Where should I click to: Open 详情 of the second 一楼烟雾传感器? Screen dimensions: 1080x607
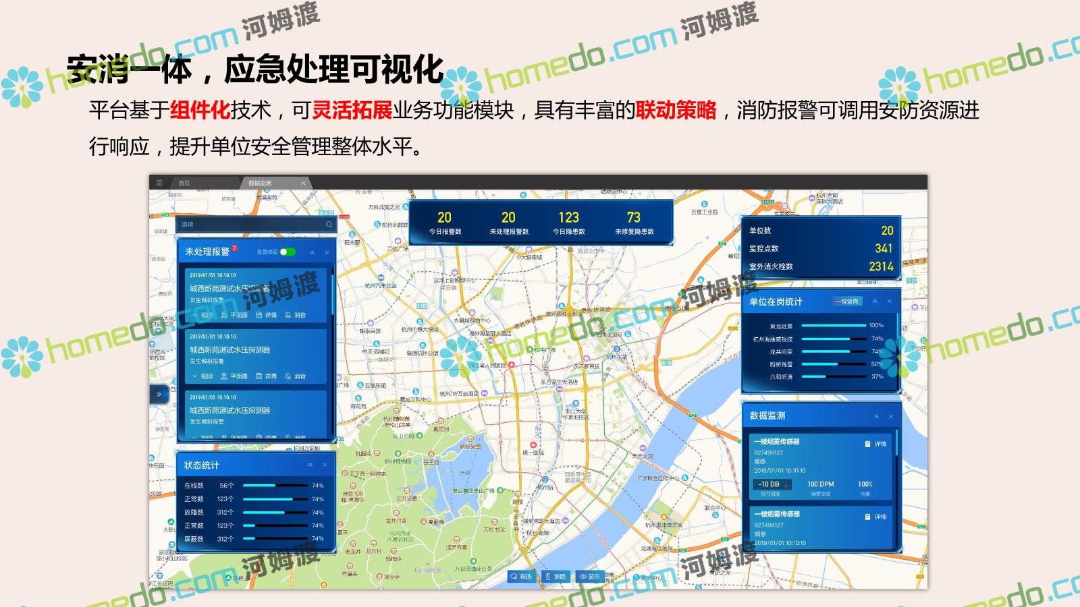click(x=875, y=517)
